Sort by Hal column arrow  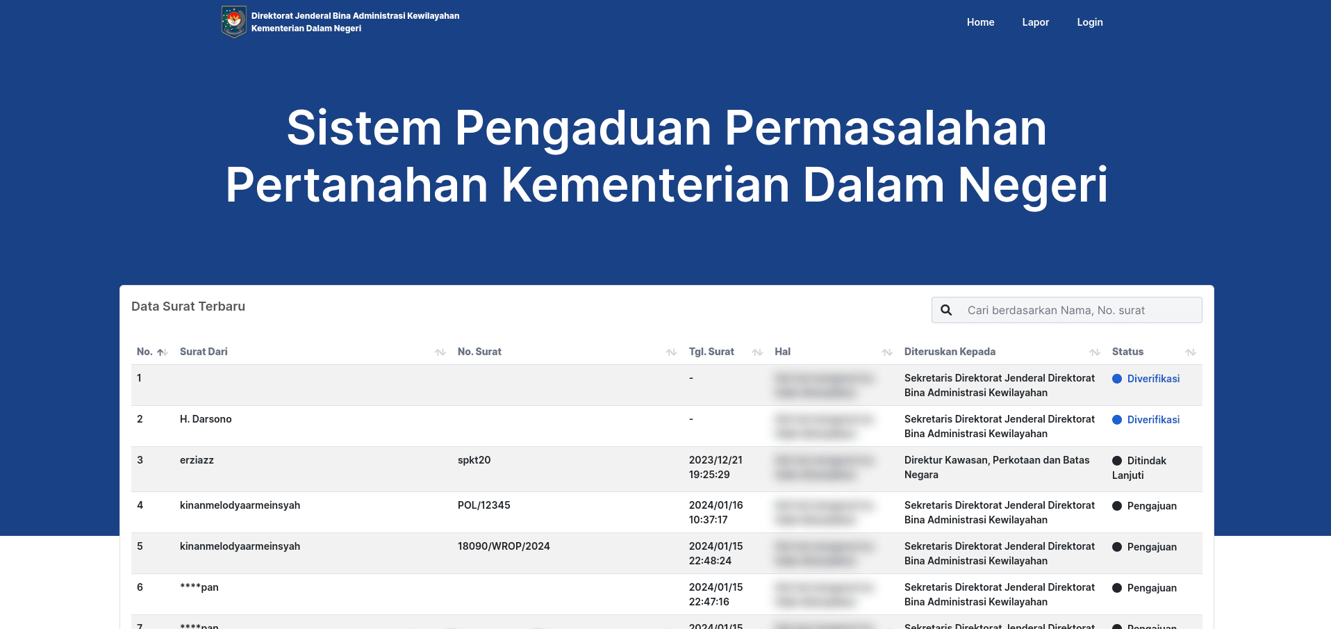point(887,352)
